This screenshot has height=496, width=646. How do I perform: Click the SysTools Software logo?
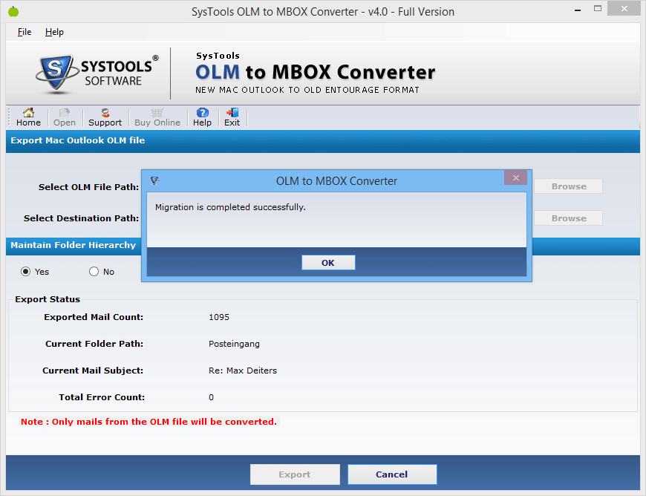97,74
